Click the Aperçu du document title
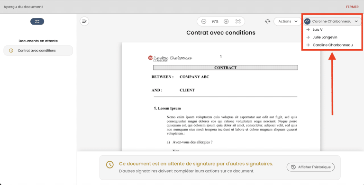Screen dimensions: 364x185 (x=23, y=7)
